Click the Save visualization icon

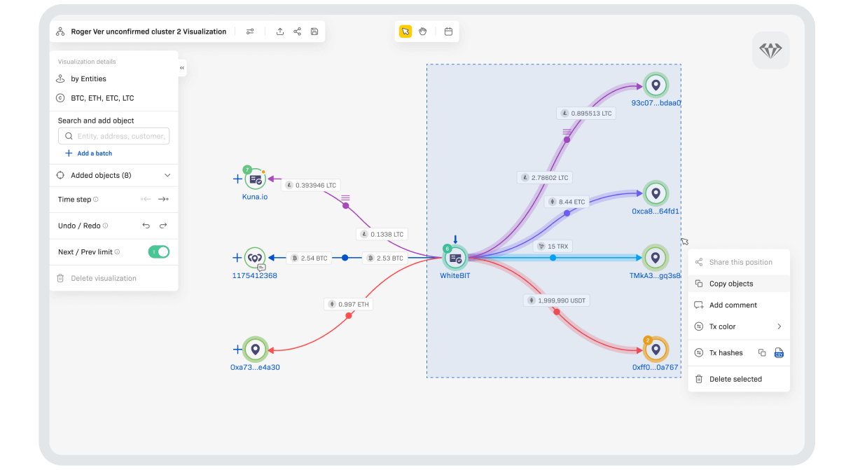click(x=314, y=31)
